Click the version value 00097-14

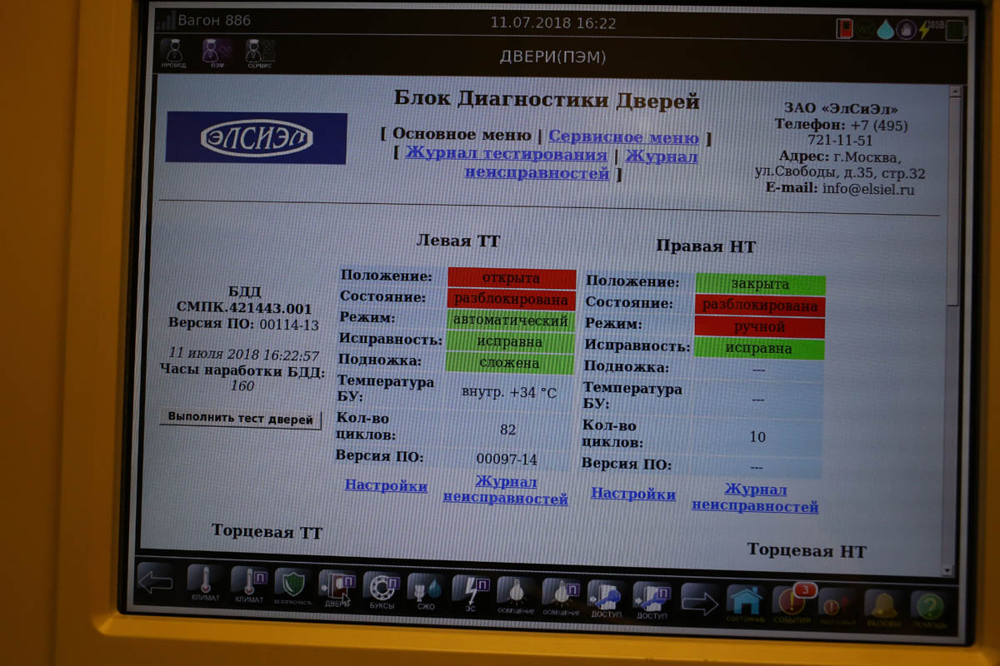point(507,459)
